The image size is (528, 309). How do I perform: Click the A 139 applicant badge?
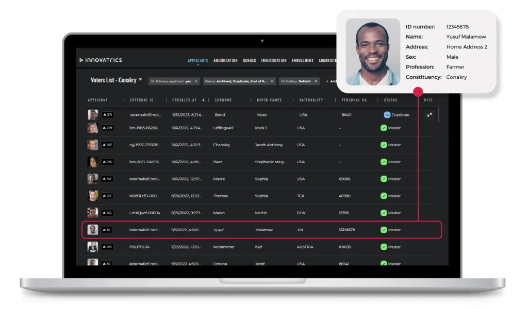107,247
